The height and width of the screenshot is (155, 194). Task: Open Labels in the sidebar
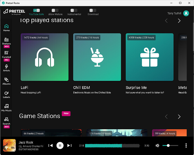tap(6, 95)
